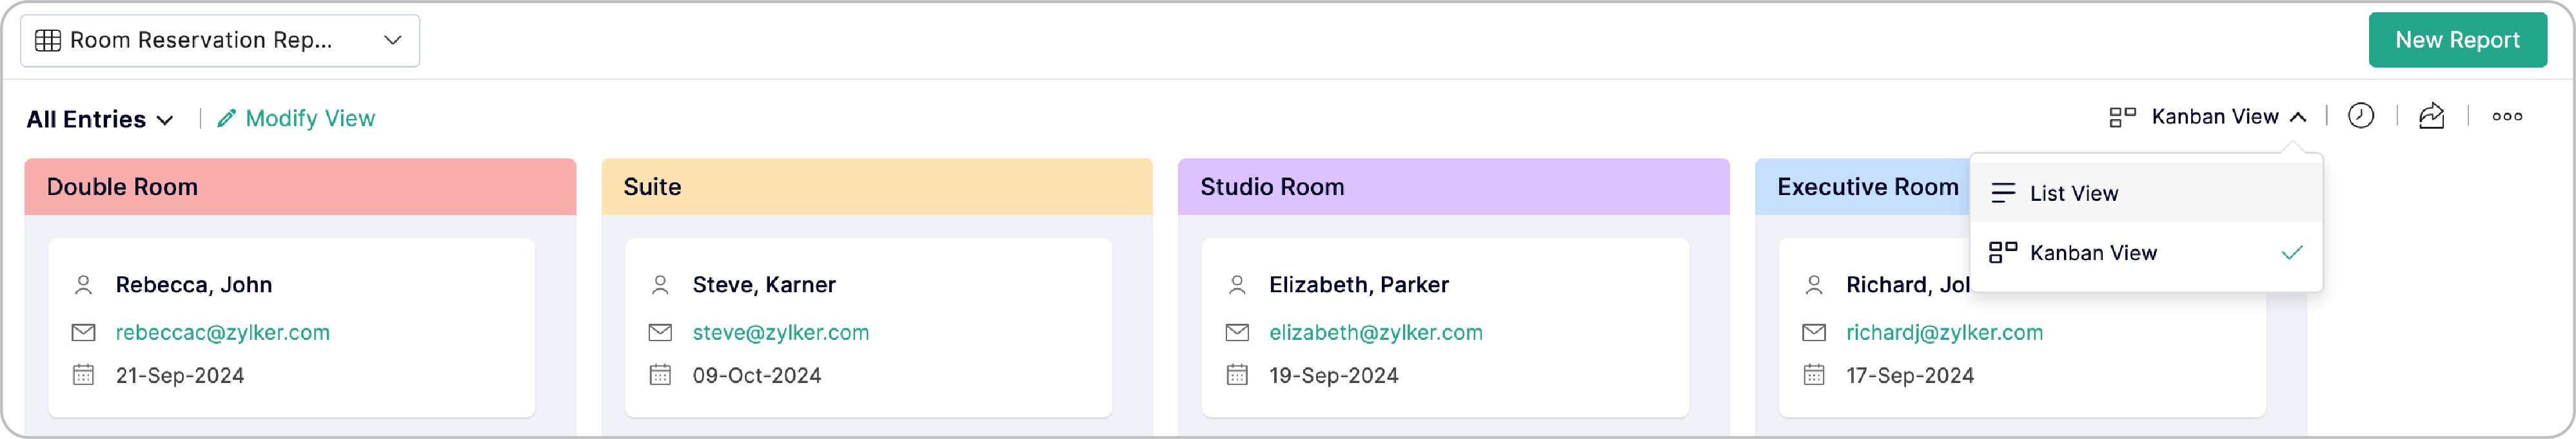
Task: Expand the Room Reservation report dropdown
Action: pyautogui.click(x=393, y=41)
